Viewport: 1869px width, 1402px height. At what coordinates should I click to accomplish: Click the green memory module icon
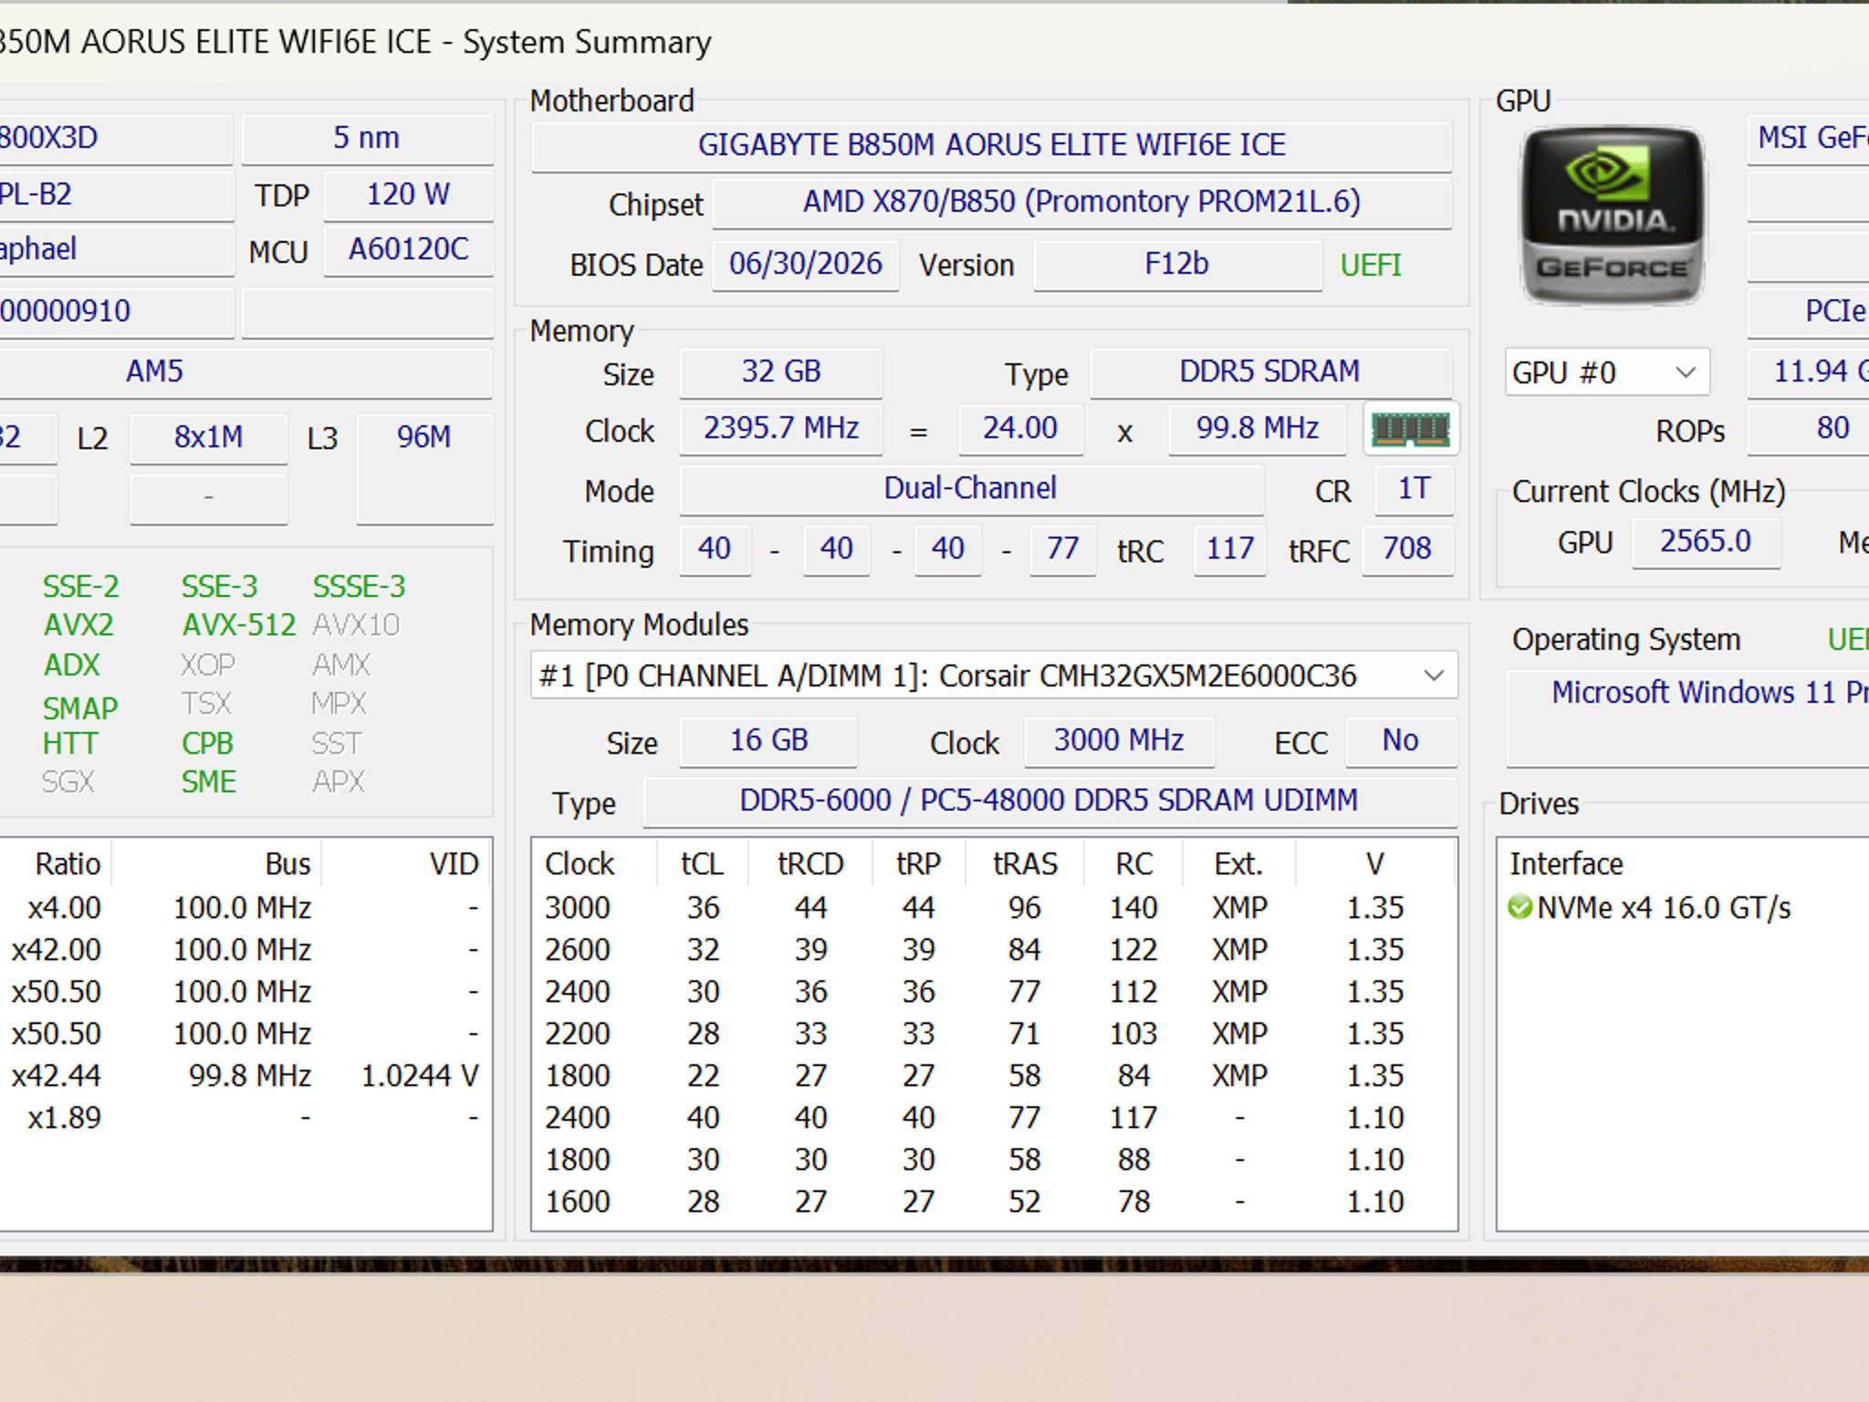1411,428
